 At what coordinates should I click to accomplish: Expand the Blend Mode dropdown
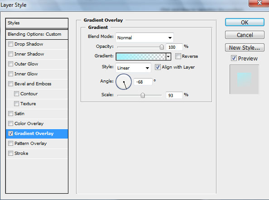pyautogui.click(x=144, y=37)
